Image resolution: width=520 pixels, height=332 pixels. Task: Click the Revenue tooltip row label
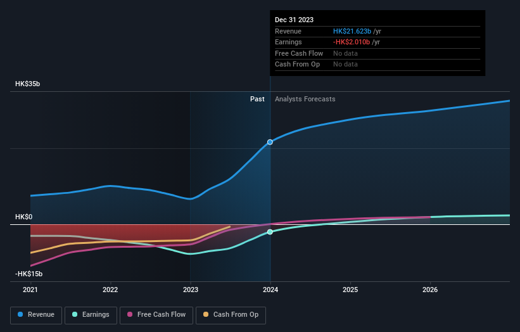coord(288,31)
